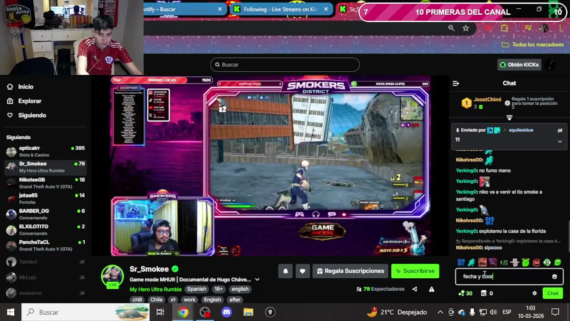Open Todos los marcadores bookmarks folder
The image size is (570, 321).
[x=533, y=45]
